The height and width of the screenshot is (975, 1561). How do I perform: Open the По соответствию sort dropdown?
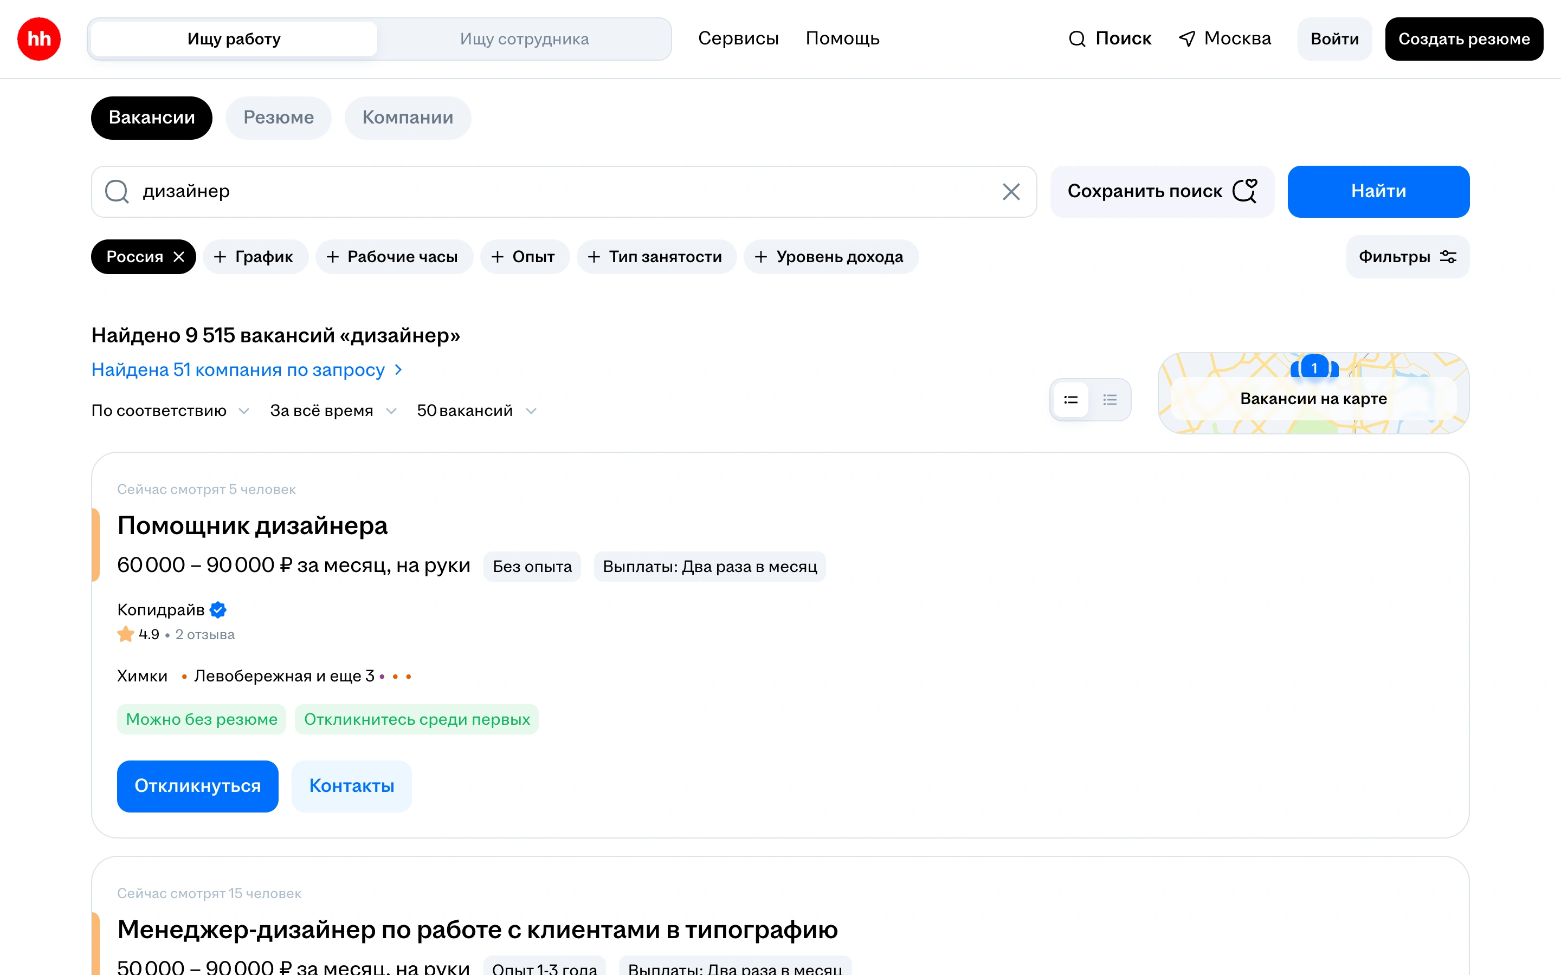170,411
